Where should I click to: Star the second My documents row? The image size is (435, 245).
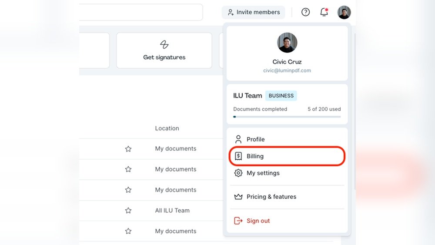[128, 169]
